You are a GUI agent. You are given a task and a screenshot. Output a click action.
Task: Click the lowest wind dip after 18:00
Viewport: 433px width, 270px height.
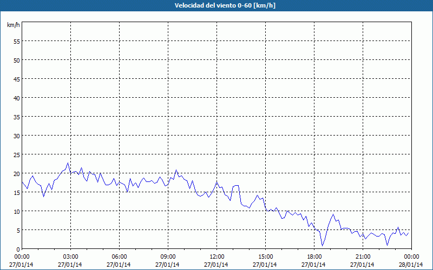coord(323,246)
